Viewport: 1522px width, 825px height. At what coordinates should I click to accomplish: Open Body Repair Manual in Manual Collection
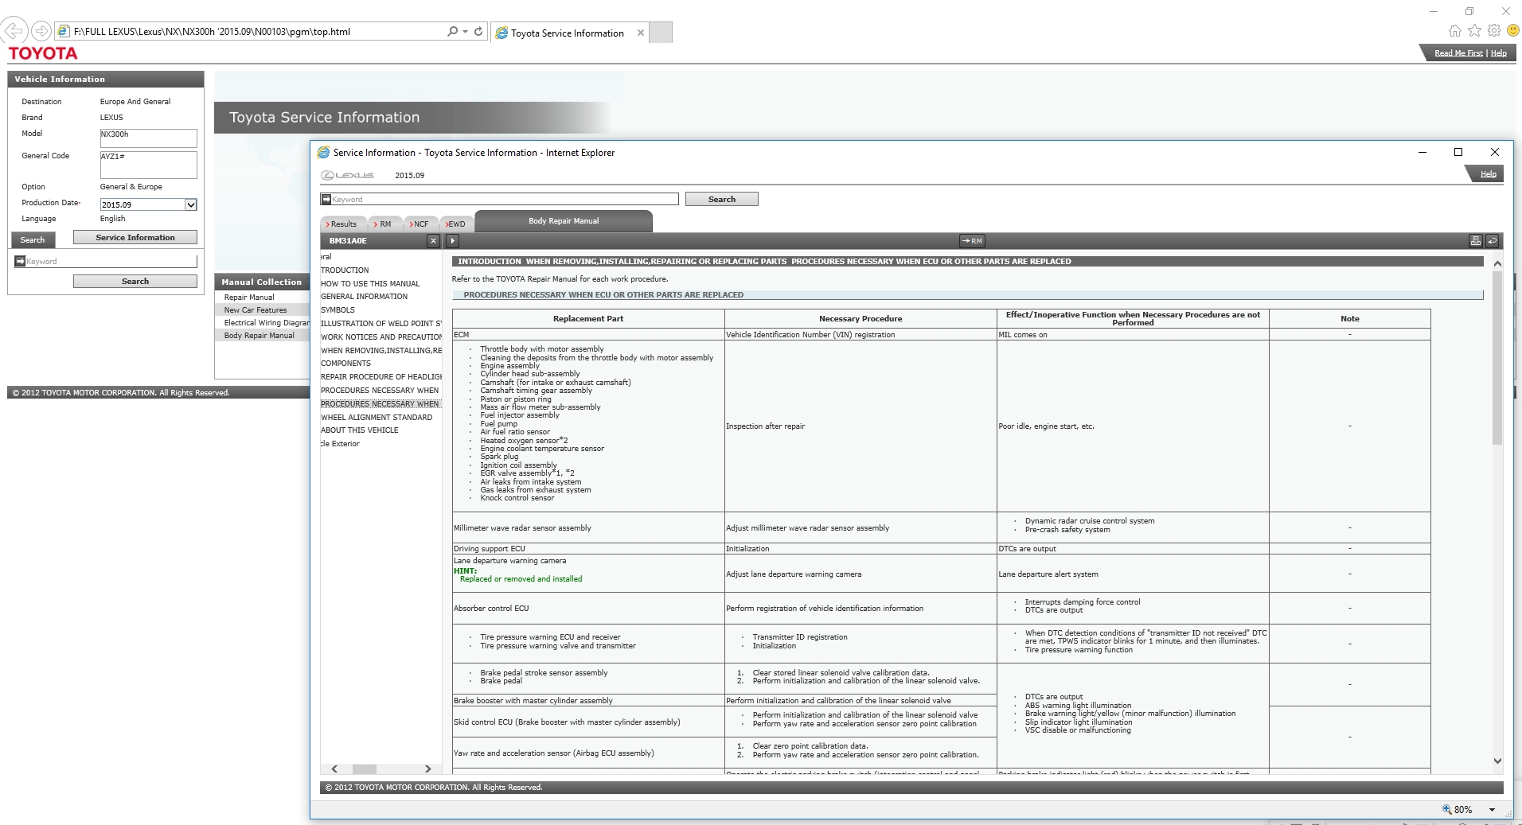click(260, 335)
